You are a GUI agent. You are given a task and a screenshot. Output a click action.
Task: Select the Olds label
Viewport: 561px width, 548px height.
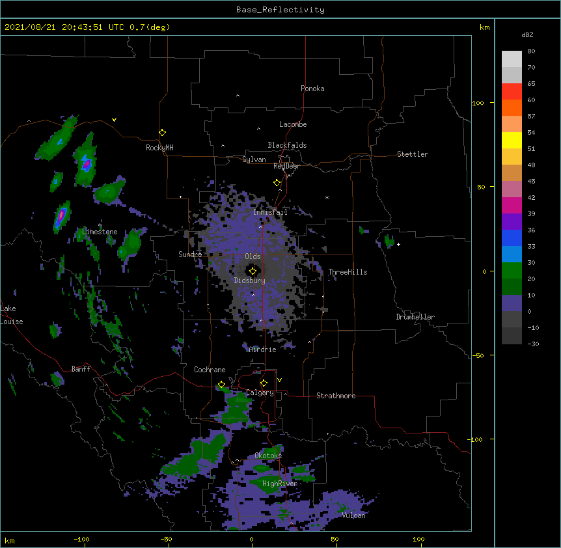pos(253,256)
